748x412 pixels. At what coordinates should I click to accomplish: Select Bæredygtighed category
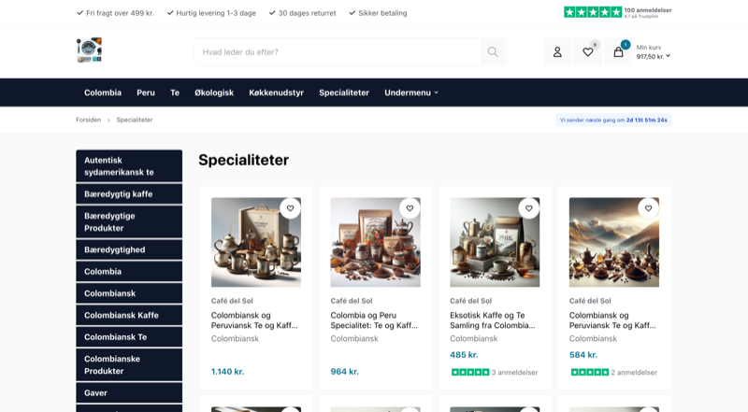coord(129,249)
